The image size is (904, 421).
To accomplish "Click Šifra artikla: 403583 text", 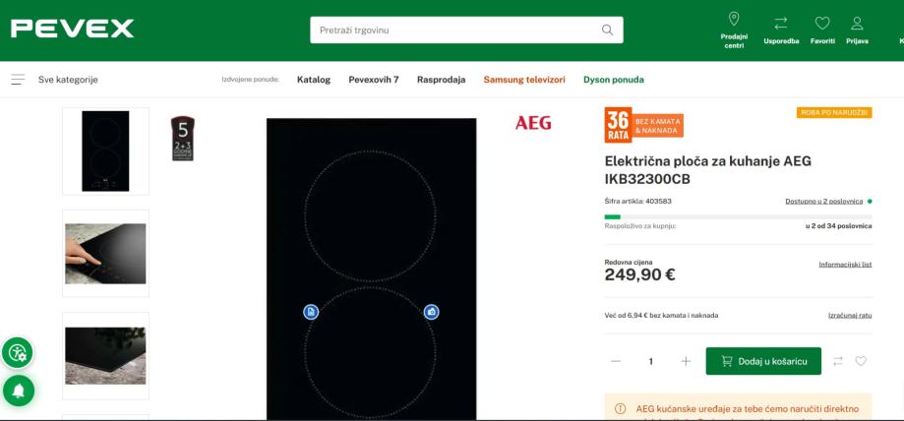I will point(637,202).
